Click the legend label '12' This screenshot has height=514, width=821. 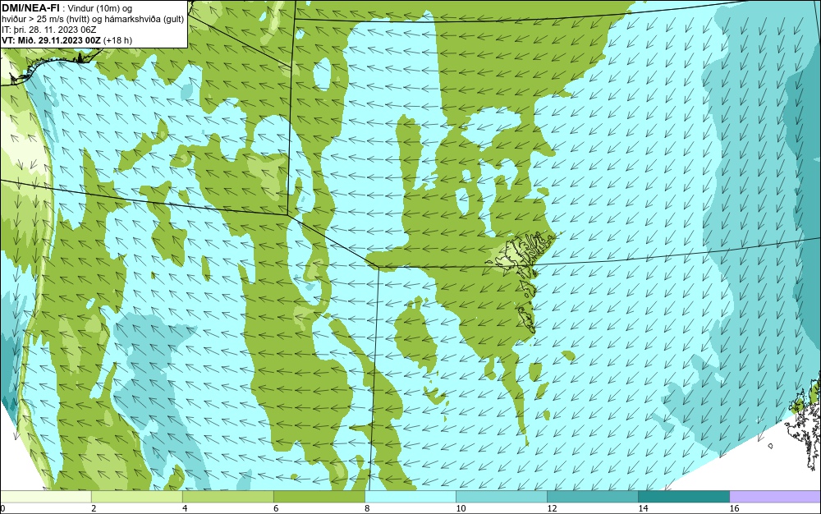(552, 508)
